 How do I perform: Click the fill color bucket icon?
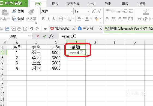(79, 18)
